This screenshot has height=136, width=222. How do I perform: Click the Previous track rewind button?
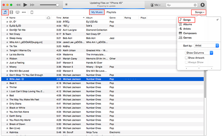[x=18, y=5]
